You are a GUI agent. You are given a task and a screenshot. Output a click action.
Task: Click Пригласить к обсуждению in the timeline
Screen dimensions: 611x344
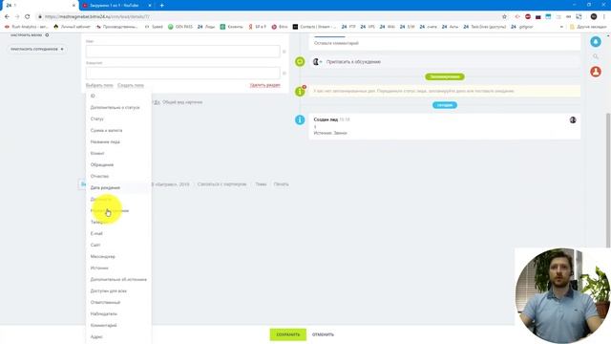click(x=353, y=61)
